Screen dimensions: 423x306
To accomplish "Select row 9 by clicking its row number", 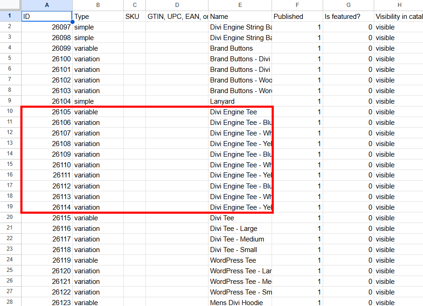I will [x=10, y=101].
